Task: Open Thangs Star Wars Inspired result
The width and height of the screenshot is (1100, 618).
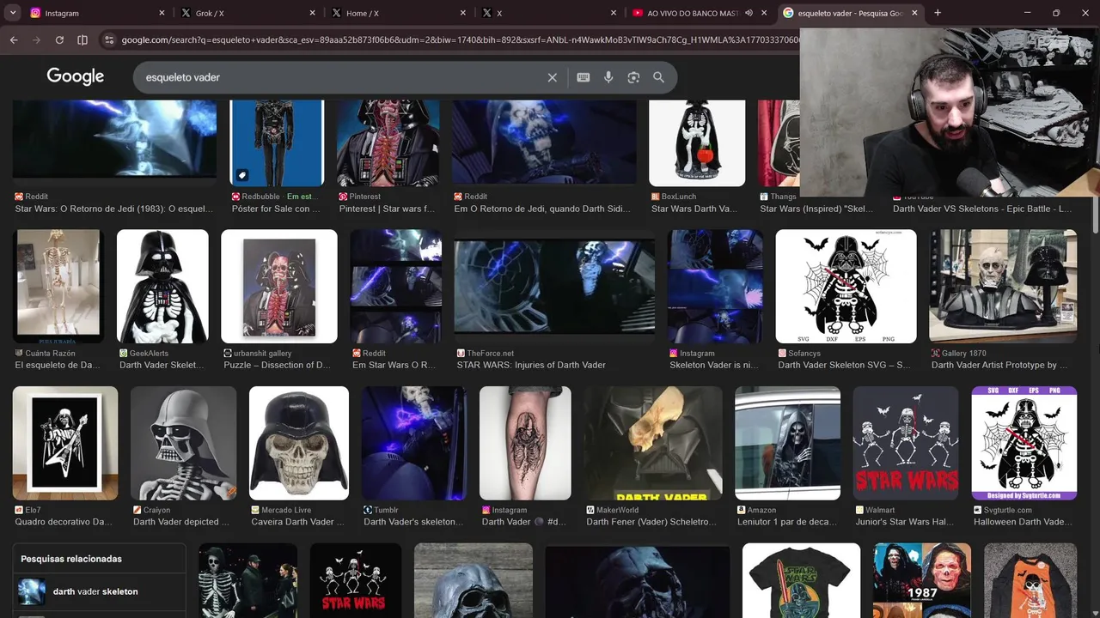Action: (x=779, y=143)
